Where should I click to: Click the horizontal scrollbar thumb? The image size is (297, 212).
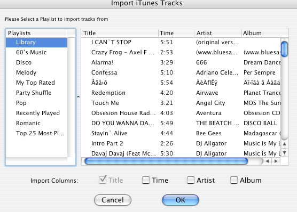[x=166, y=161]
